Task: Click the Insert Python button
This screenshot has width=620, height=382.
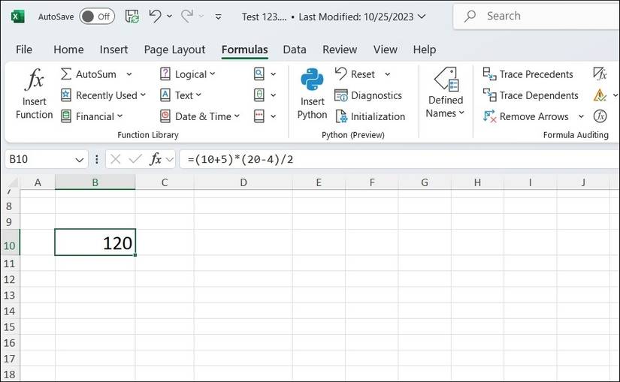Action: click(x=312, y=94)
